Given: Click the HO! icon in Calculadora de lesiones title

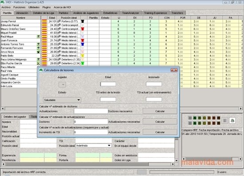Looking at the screenshot, I should coord(41,70).
